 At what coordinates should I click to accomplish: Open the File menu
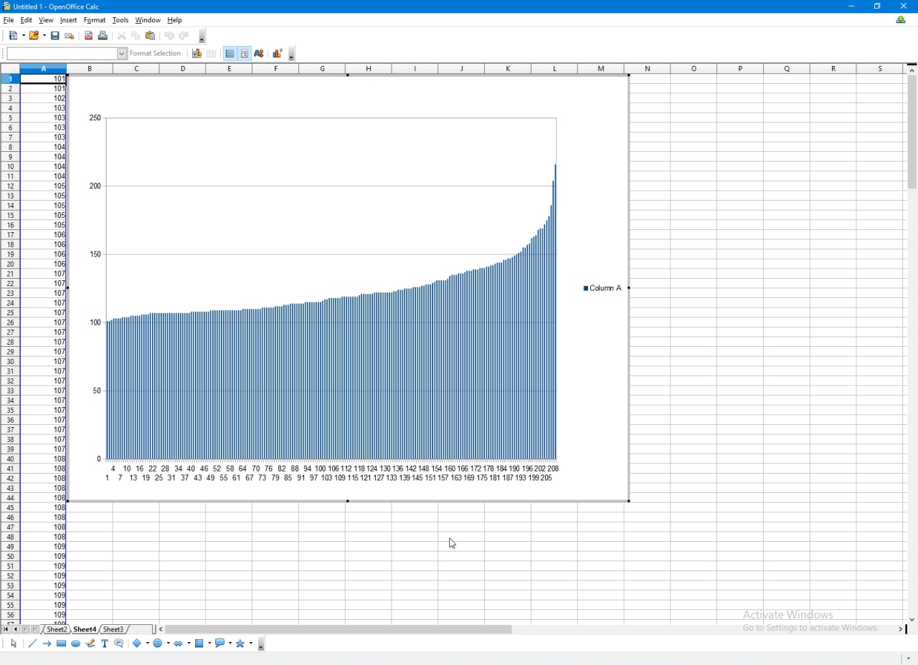tap(9, 20)
